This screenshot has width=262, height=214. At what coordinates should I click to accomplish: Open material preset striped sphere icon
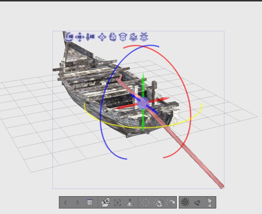185,202
